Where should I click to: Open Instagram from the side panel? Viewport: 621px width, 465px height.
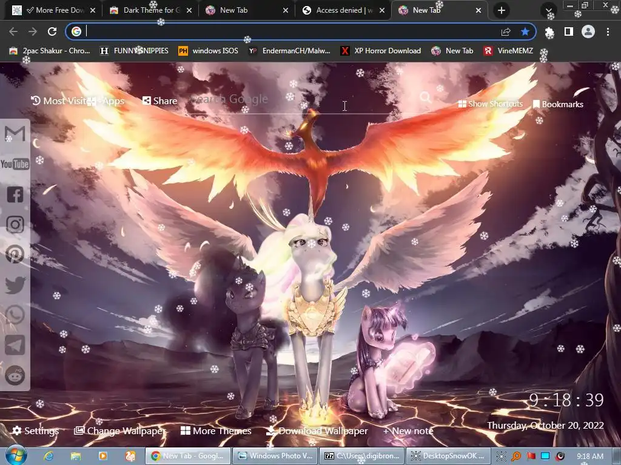coord(15,224)
